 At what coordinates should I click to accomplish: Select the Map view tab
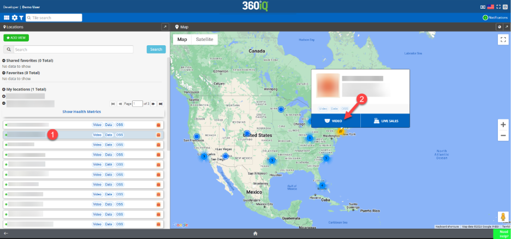tap(182, 39)
